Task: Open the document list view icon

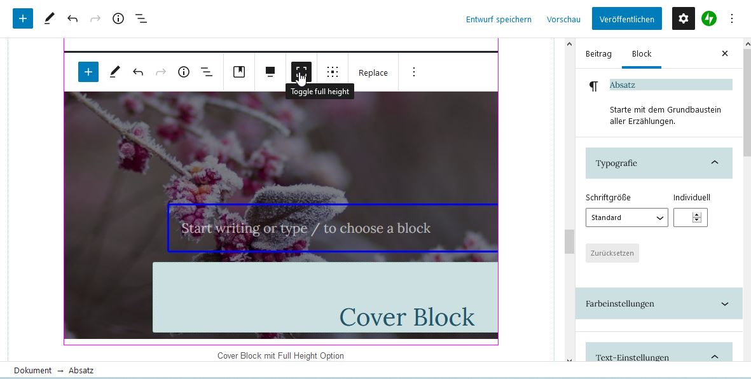Action: pyautogui.click(x=141, y=18)
